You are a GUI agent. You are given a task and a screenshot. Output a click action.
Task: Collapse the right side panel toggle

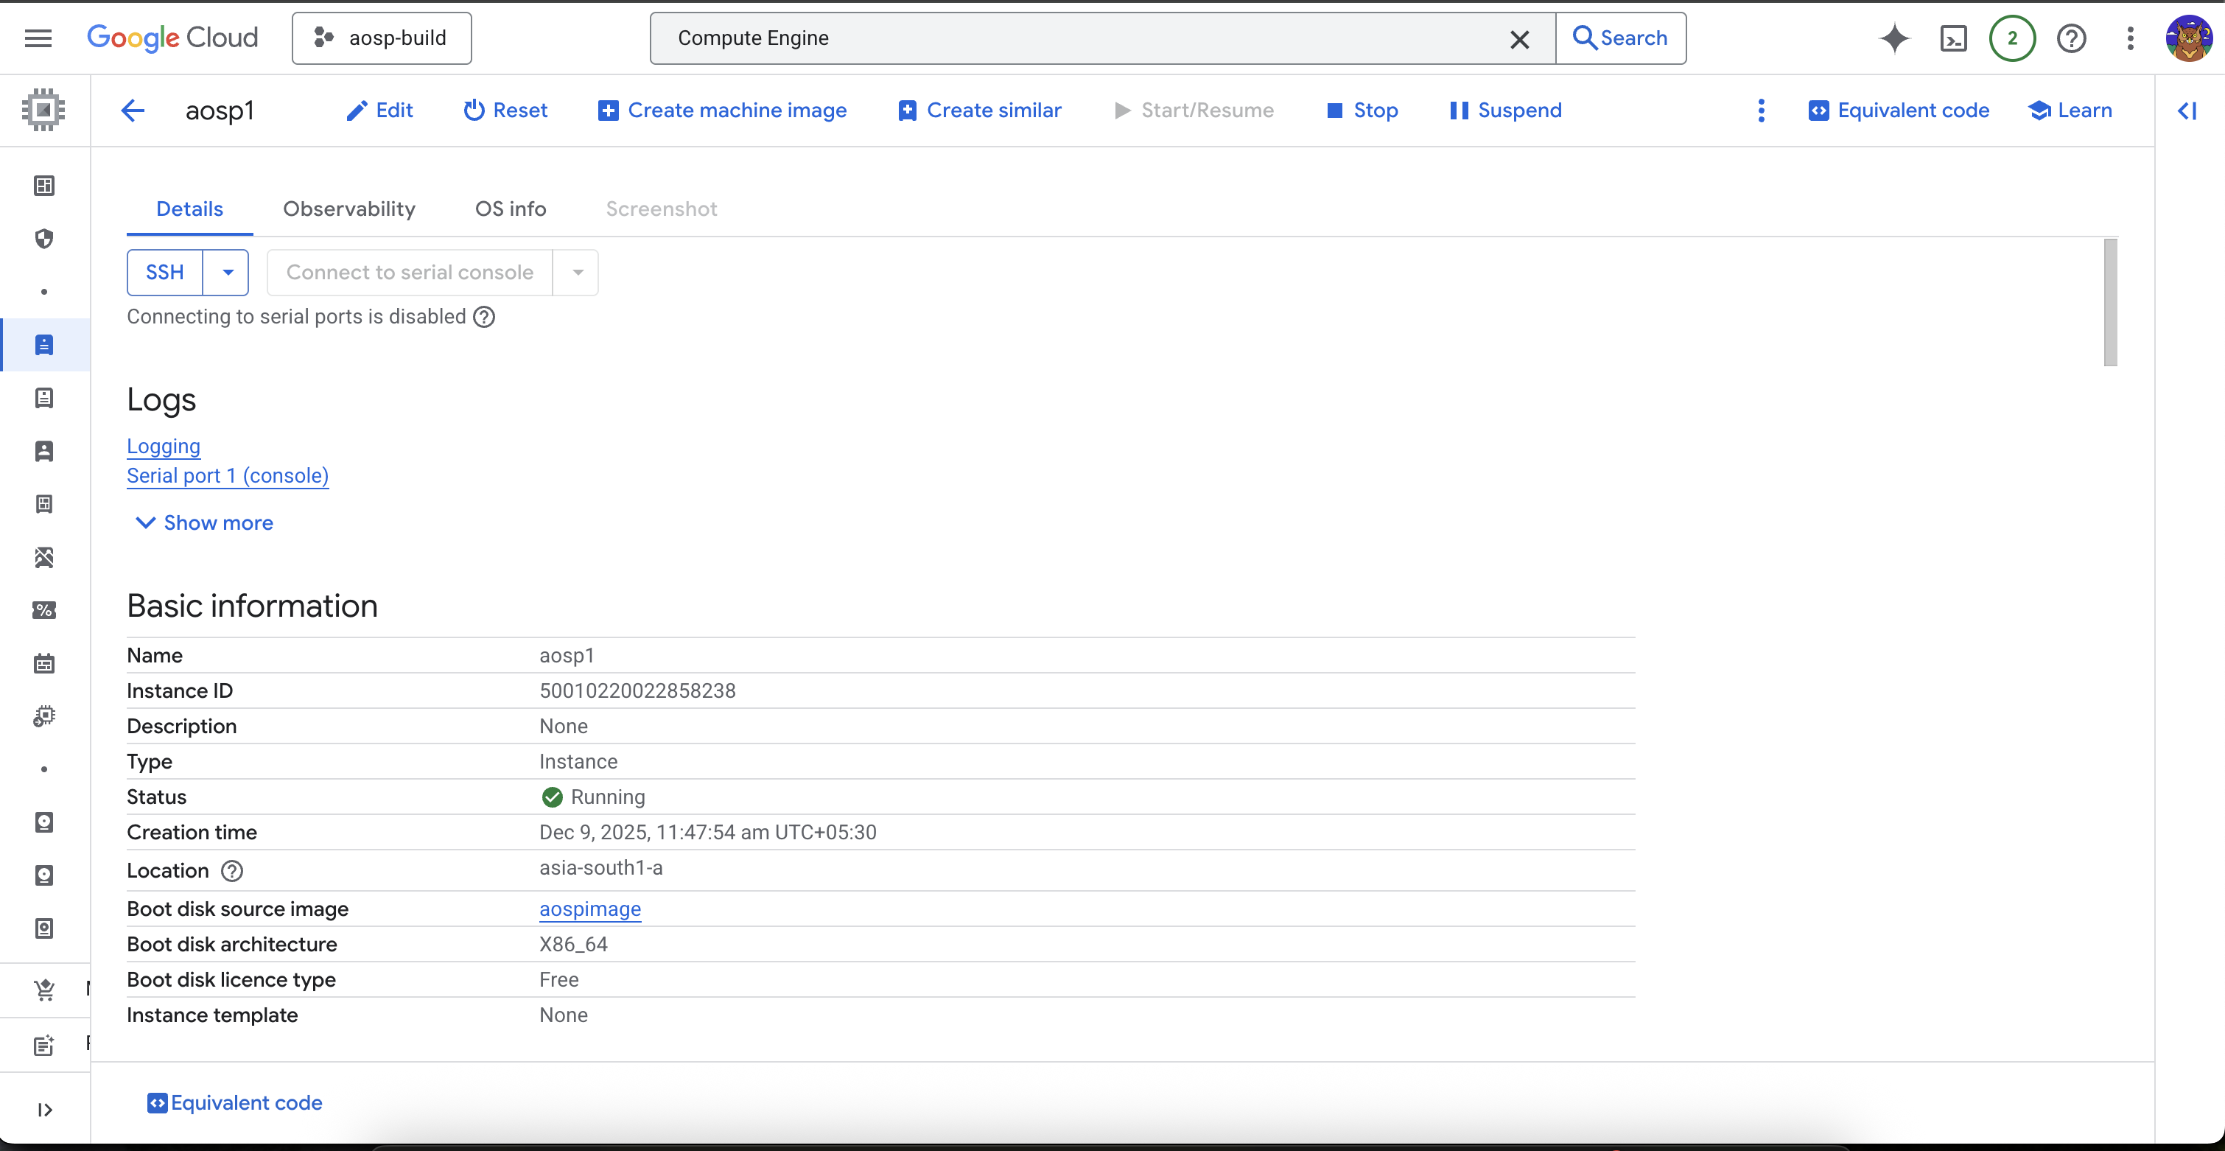(2187, 111)
